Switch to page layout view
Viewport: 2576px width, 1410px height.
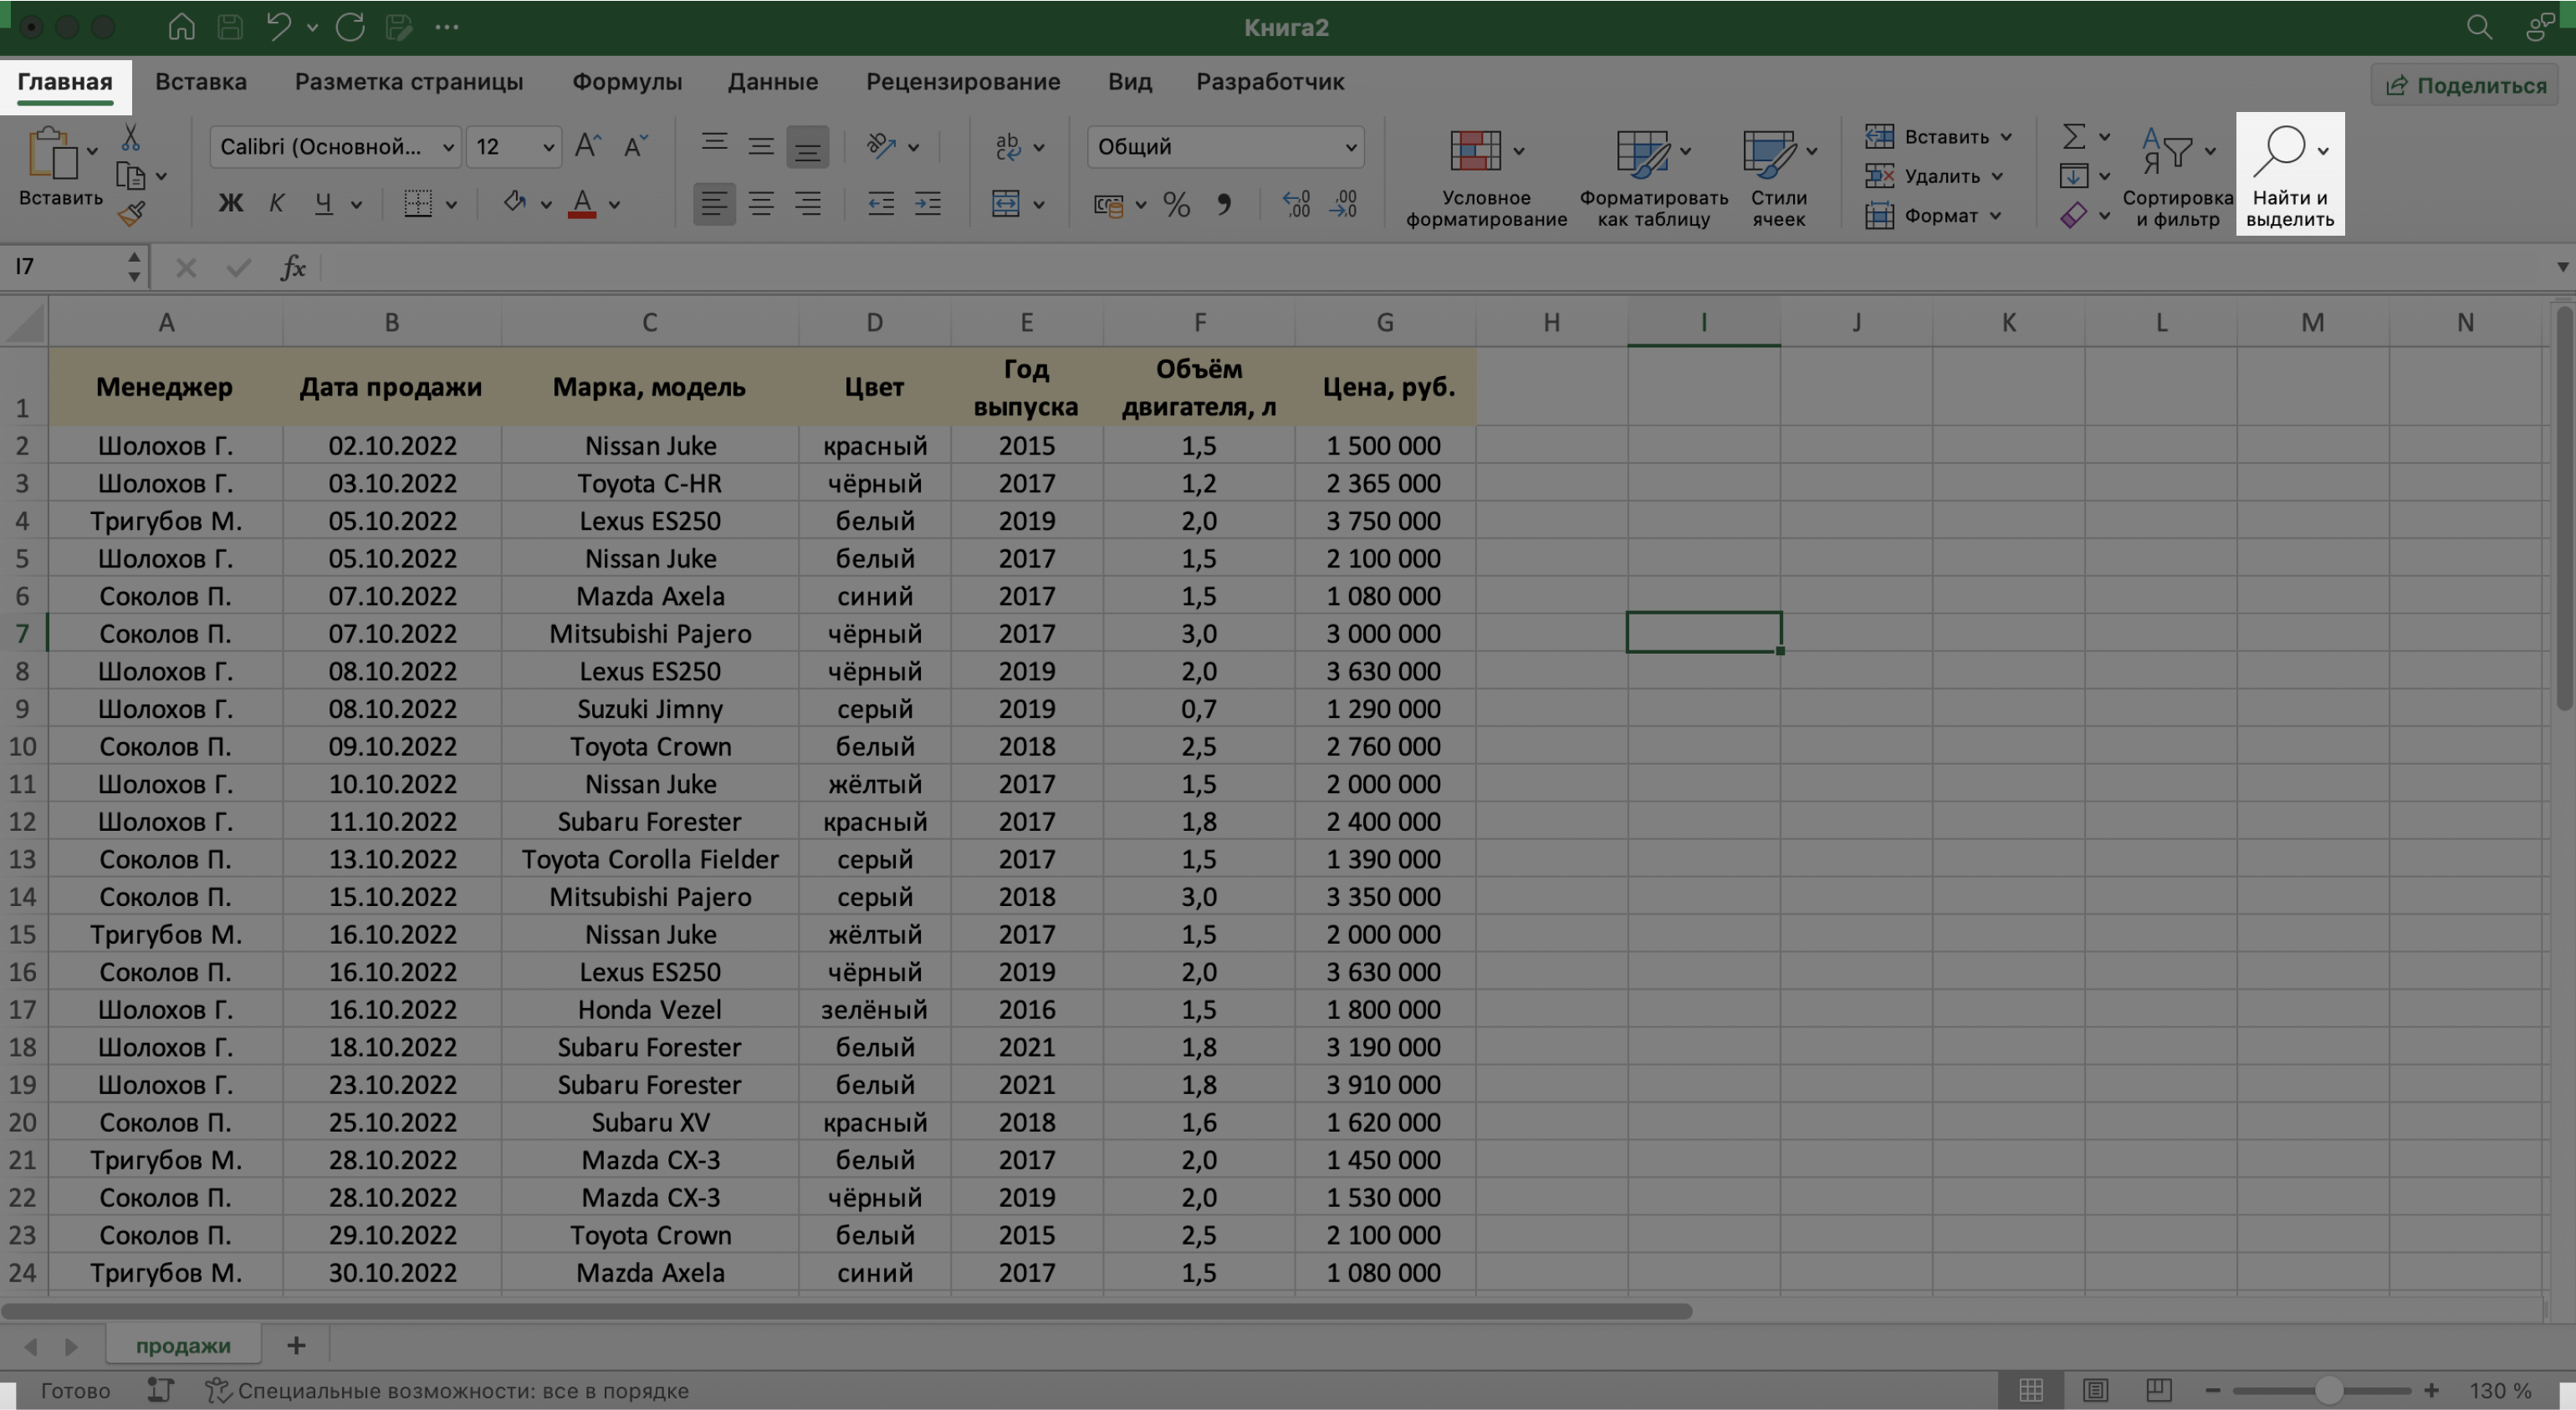coord(2095,1390)
